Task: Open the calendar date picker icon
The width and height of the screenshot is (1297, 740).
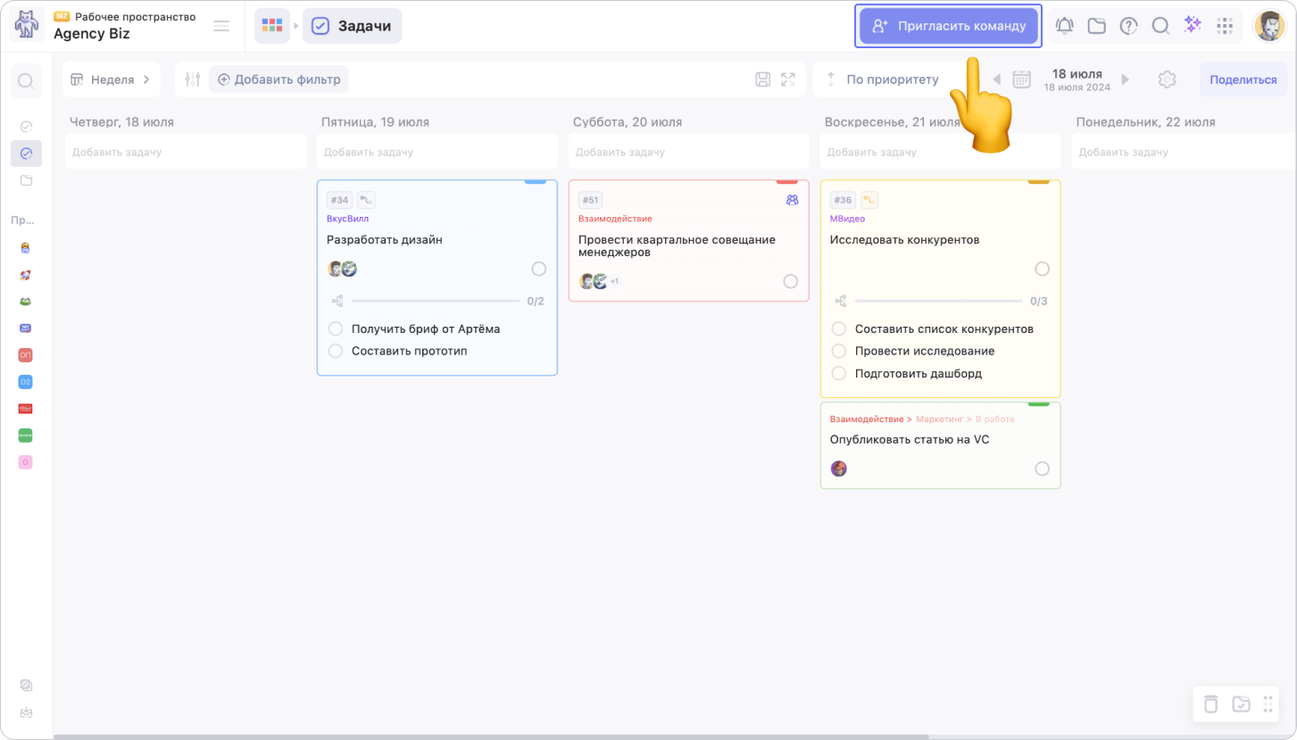Action: (1022, 79)
